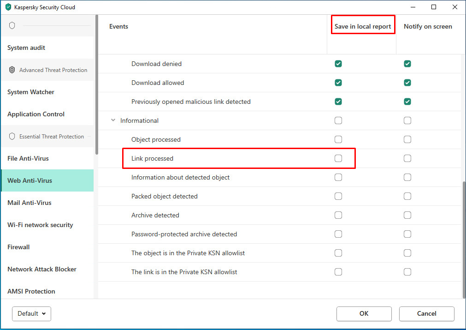Viewport: 466px width, 330px height.
Task: Click the Essential Threat Protection shield icon
Action: [12, 136]
